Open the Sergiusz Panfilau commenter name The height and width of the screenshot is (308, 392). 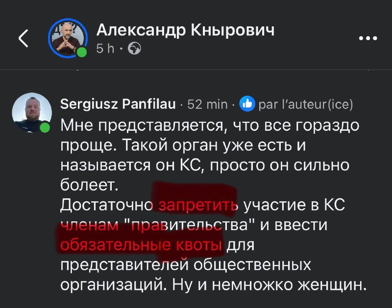coord(118,104)
